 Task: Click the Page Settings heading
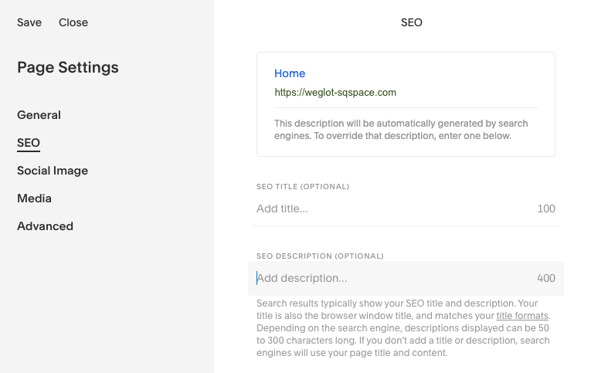click(68, 67)
